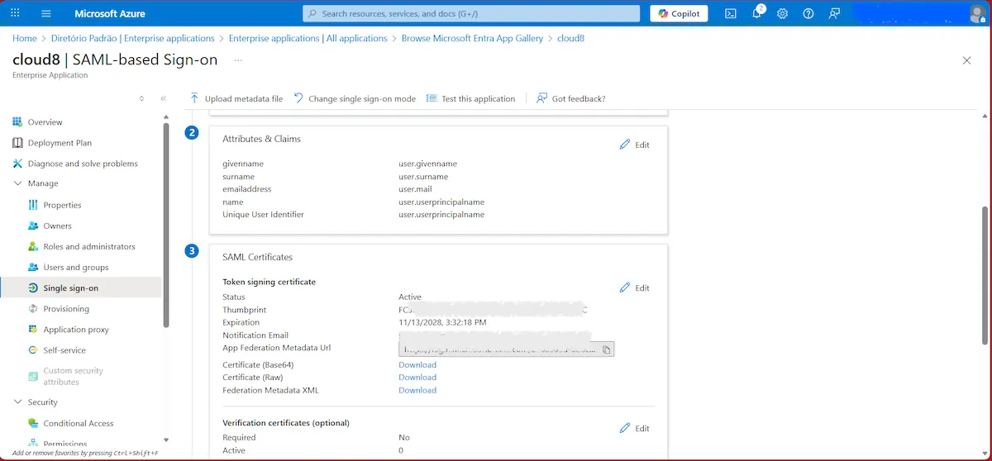Open Diagnose and solve problems
992x461 pixels.
point(83,164)
